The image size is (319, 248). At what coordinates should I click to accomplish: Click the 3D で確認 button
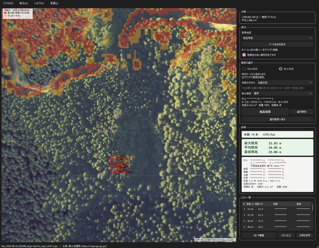259,235
